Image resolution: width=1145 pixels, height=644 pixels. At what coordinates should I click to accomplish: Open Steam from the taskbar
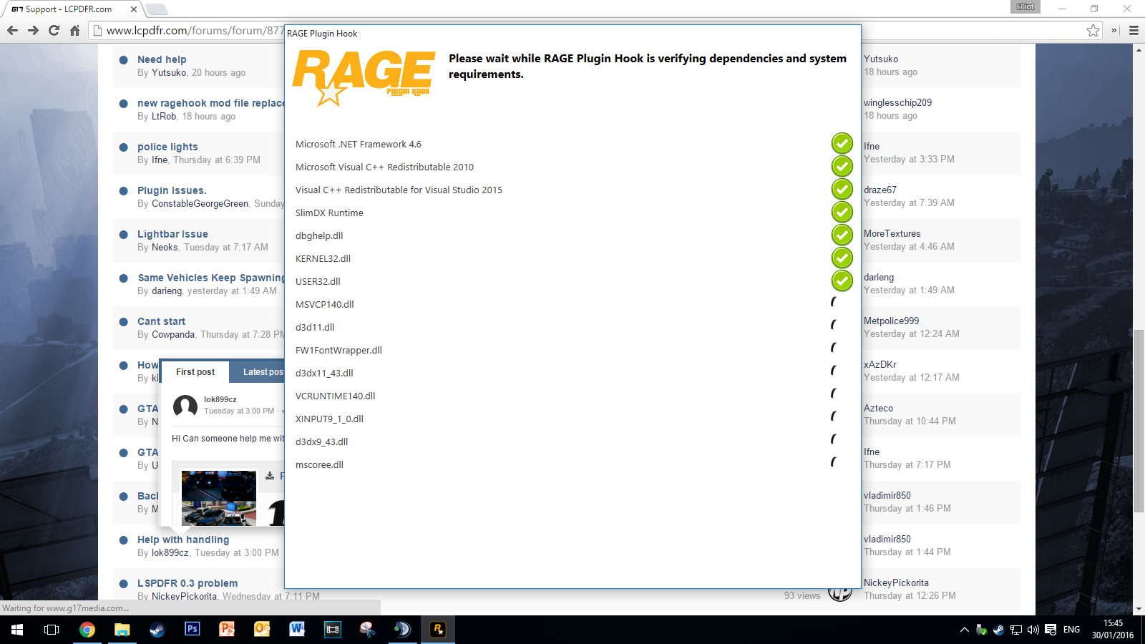pos(157,630)
